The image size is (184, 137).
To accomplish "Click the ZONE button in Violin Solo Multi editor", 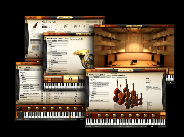I will [x=91, y=27].
